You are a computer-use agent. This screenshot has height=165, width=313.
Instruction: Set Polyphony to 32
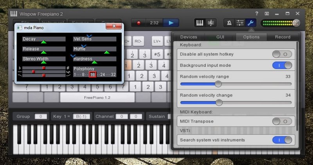click(113, 75)
